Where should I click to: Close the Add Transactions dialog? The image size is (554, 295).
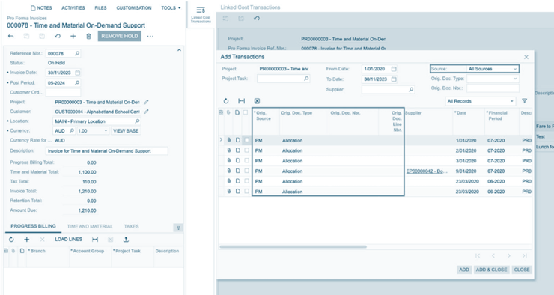[x=526, y=57]
